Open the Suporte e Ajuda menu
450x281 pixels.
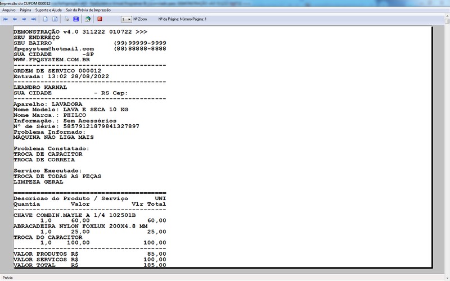48,10
